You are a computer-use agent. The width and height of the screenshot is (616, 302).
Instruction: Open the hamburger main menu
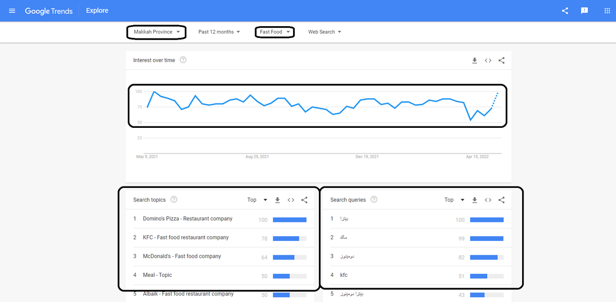(x=12, y=11)
